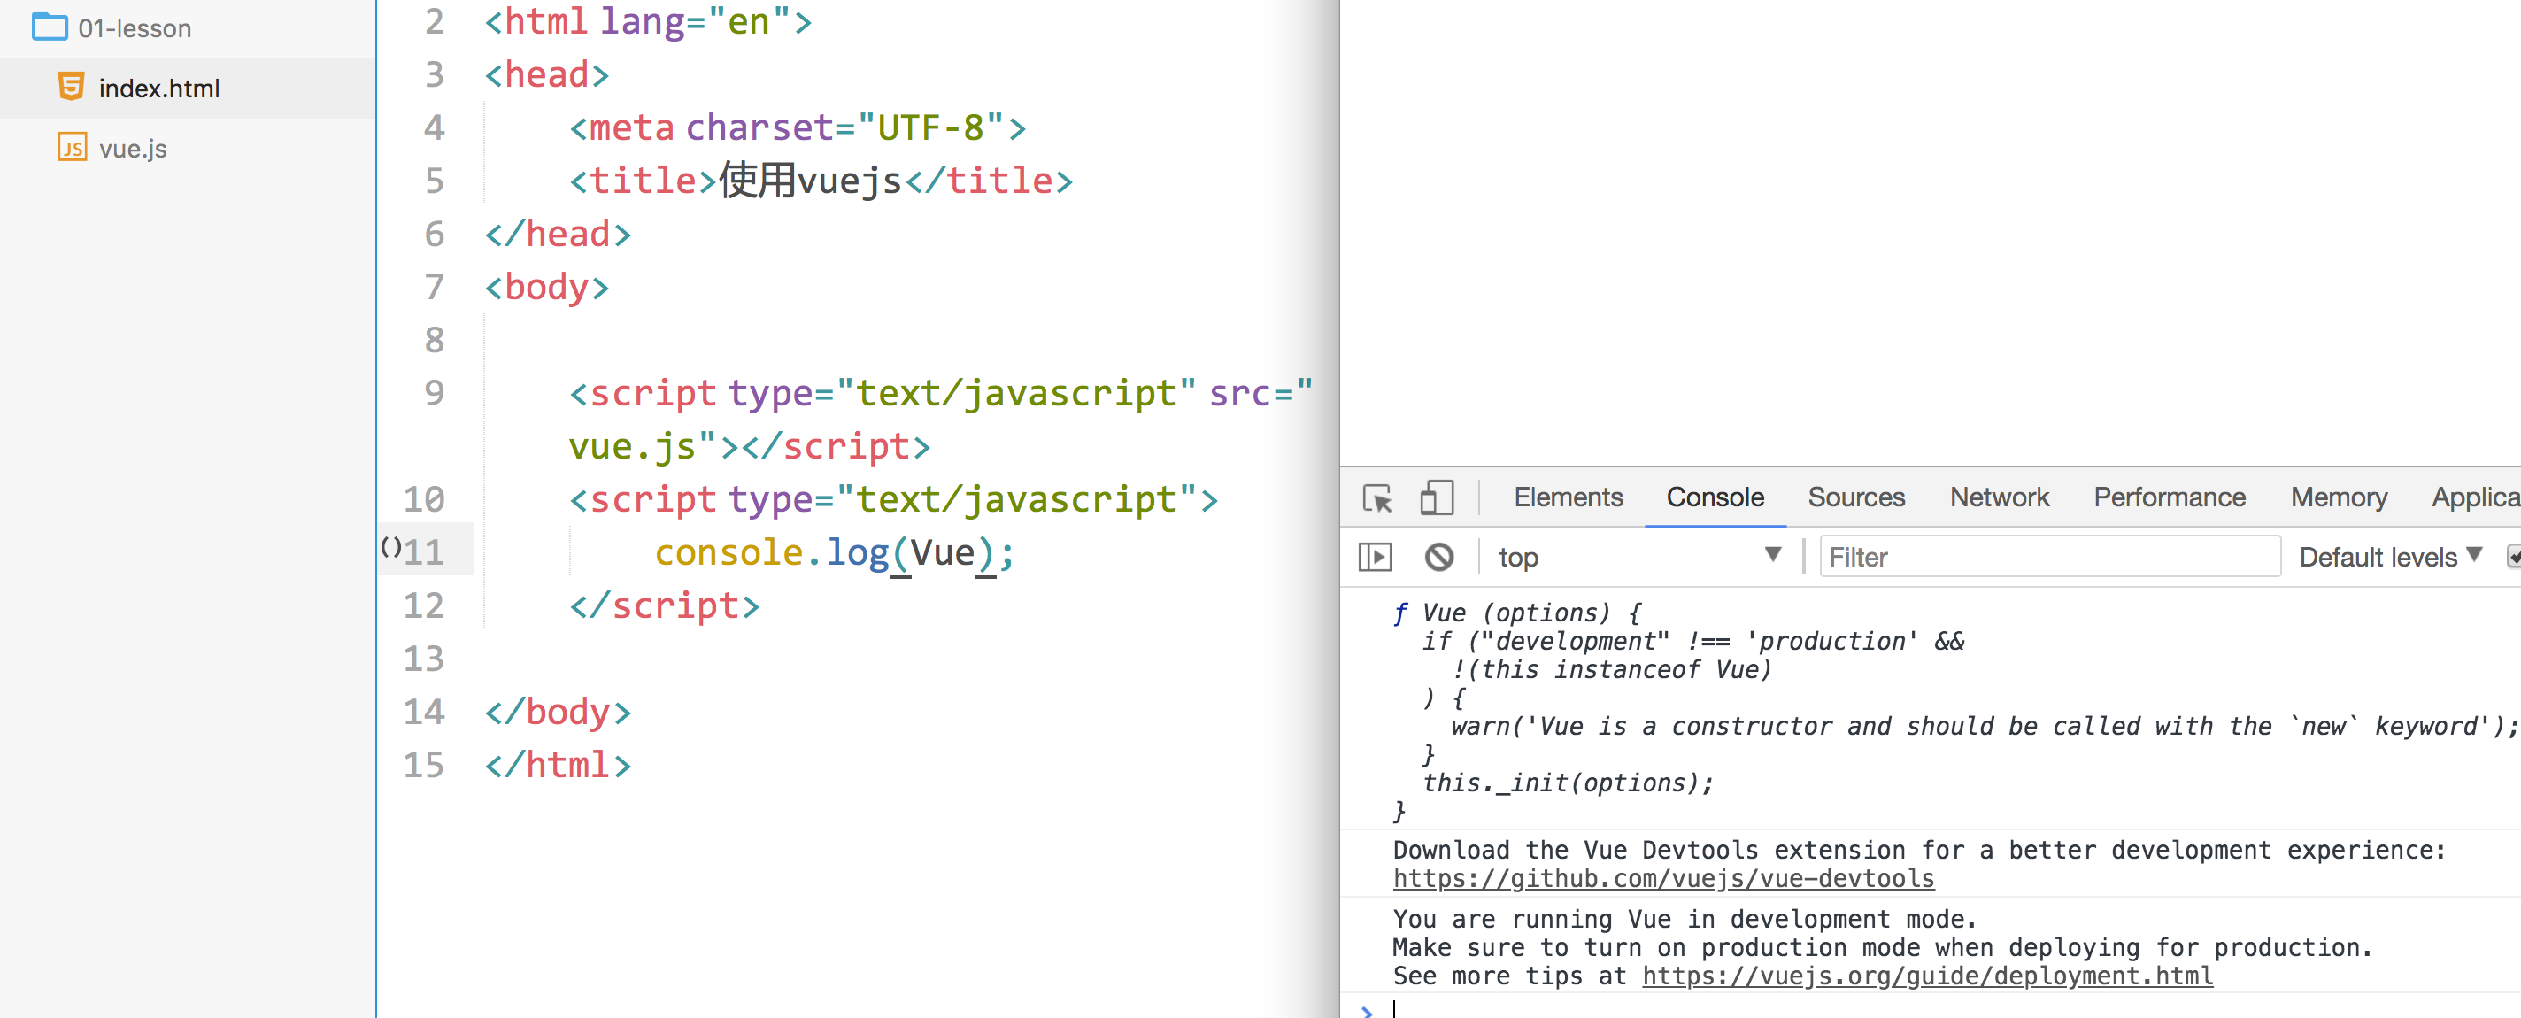The image size is (2521, 1018).
Task: Clear the console with the ban icon
Action: 1438,557
